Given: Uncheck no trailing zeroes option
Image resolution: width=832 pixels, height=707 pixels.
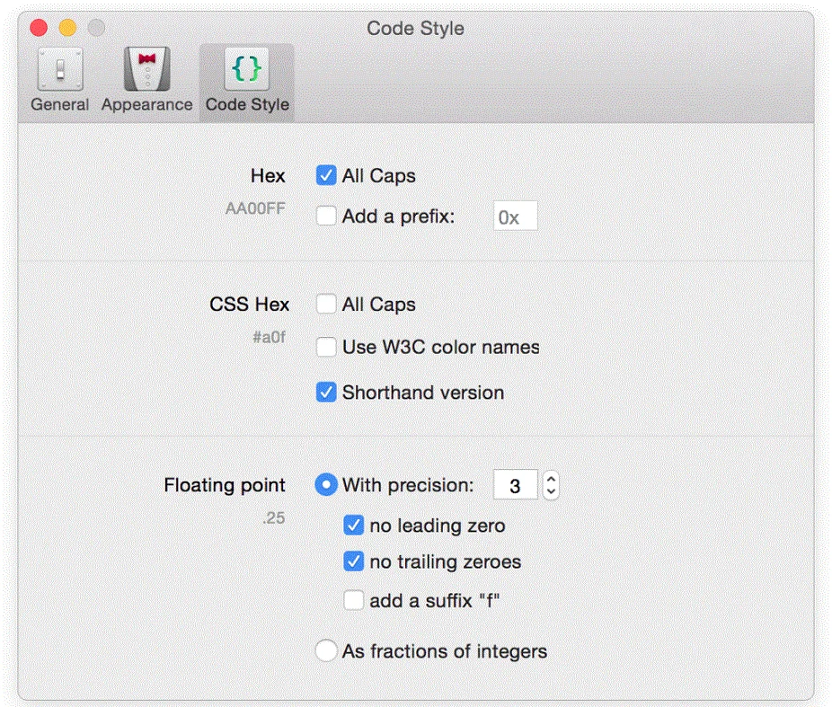Looking at the screenshot, I should coord(353,561).
